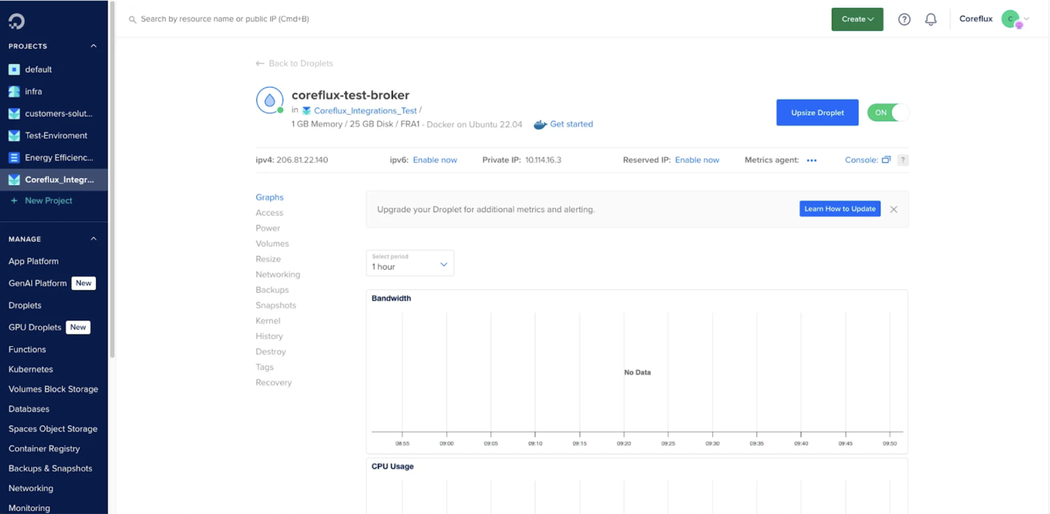Select the Backups tab
The width and height of the screenshot is (1050, 514).
coord(272,290)
